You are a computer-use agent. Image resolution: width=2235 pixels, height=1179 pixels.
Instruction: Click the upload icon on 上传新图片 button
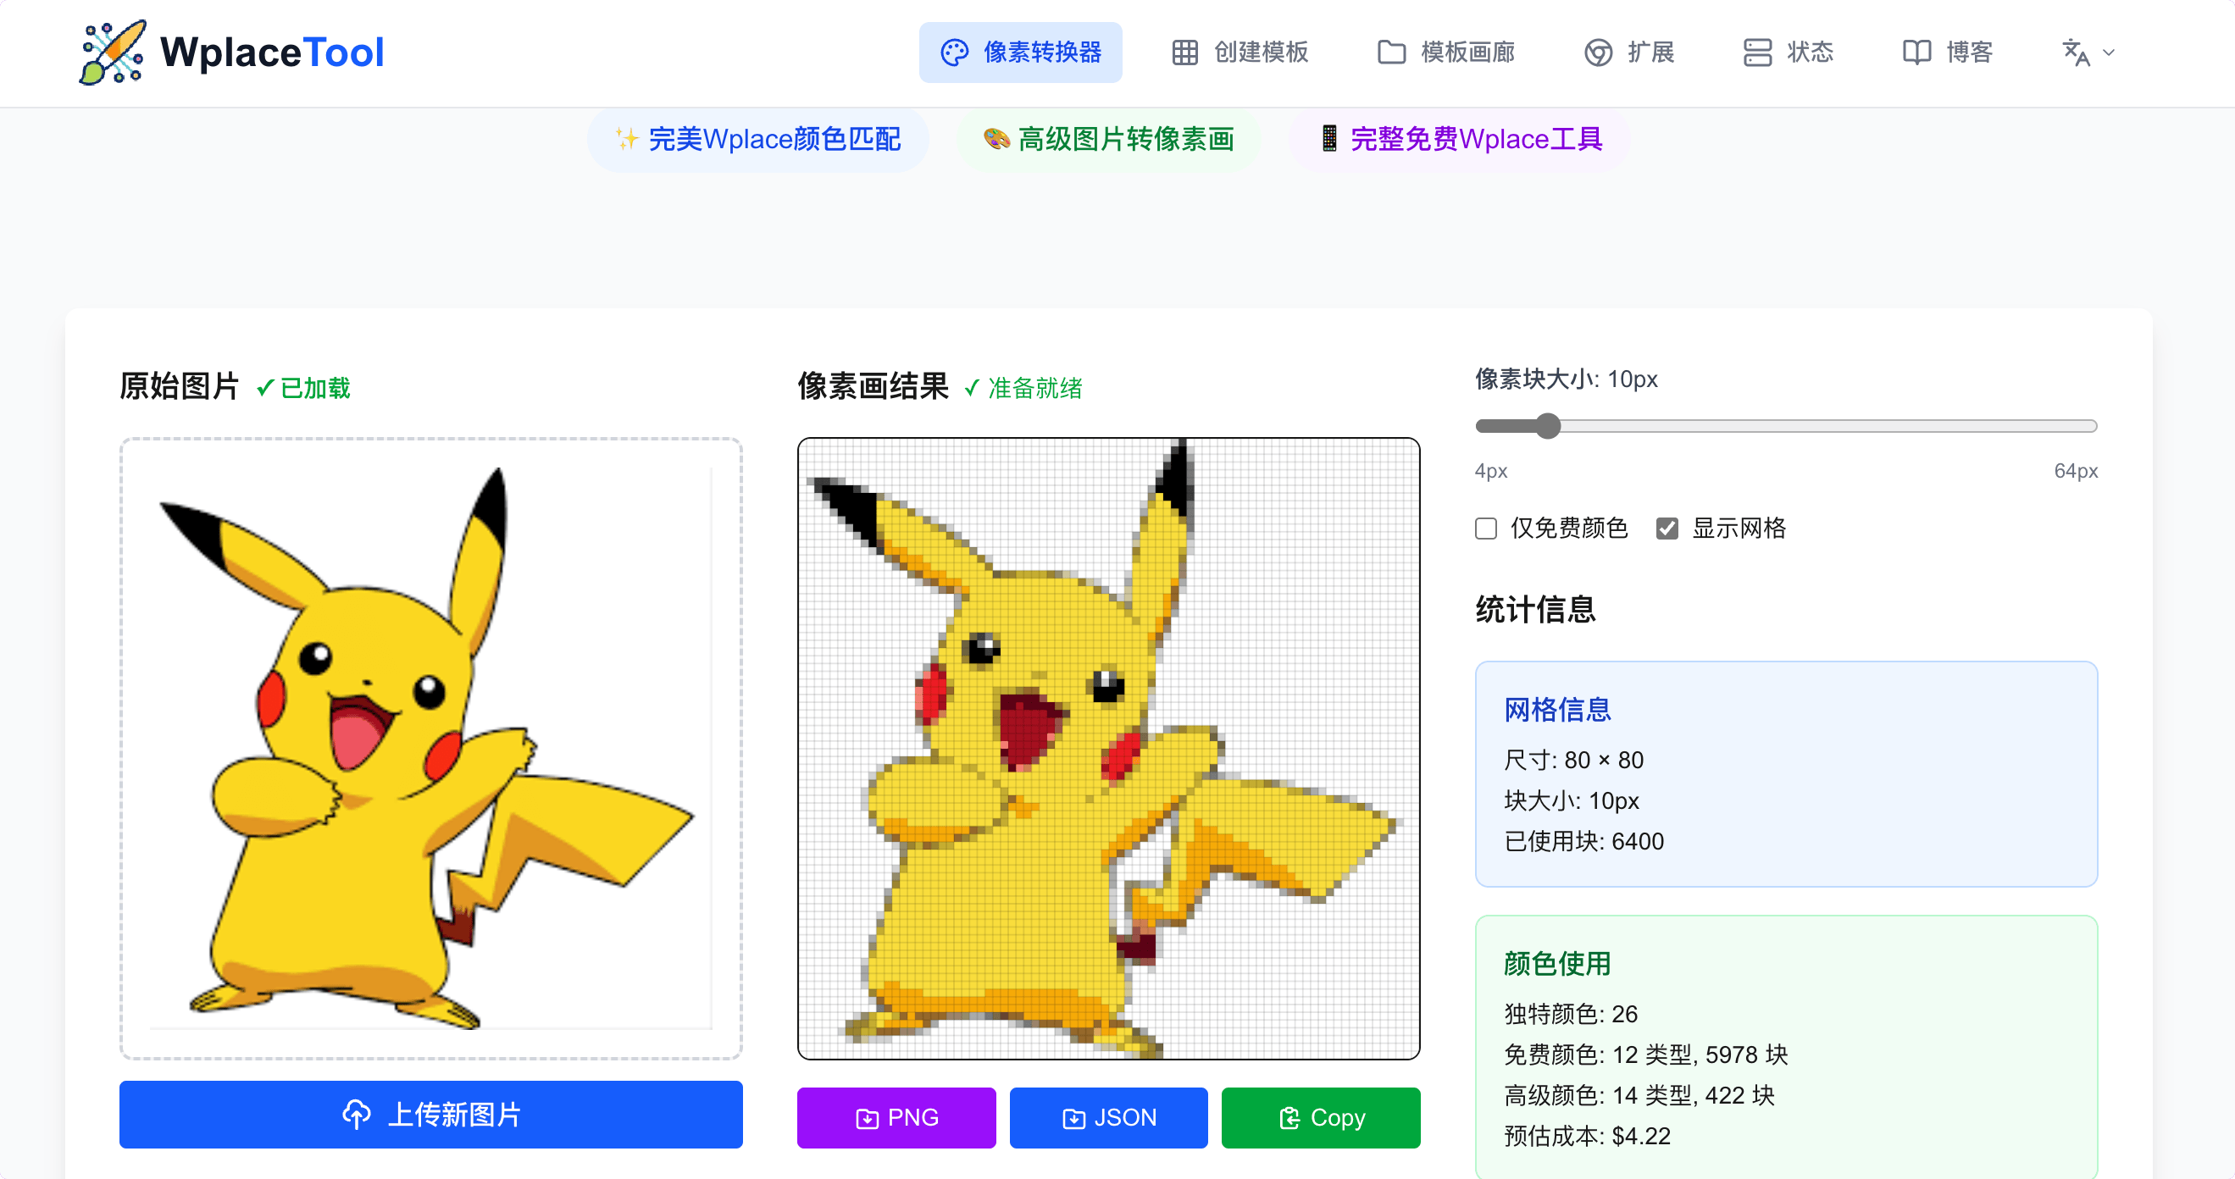(x=358, y=1115)
